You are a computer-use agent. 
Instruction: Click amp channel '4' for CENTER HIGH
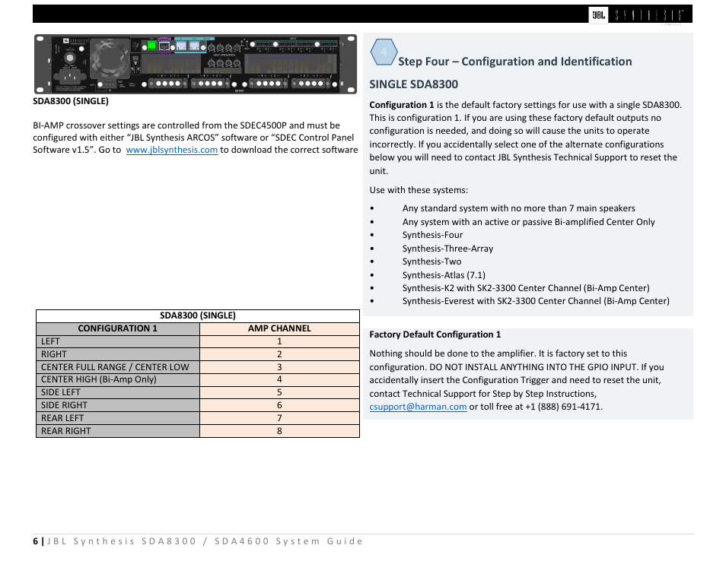[279, 379]
